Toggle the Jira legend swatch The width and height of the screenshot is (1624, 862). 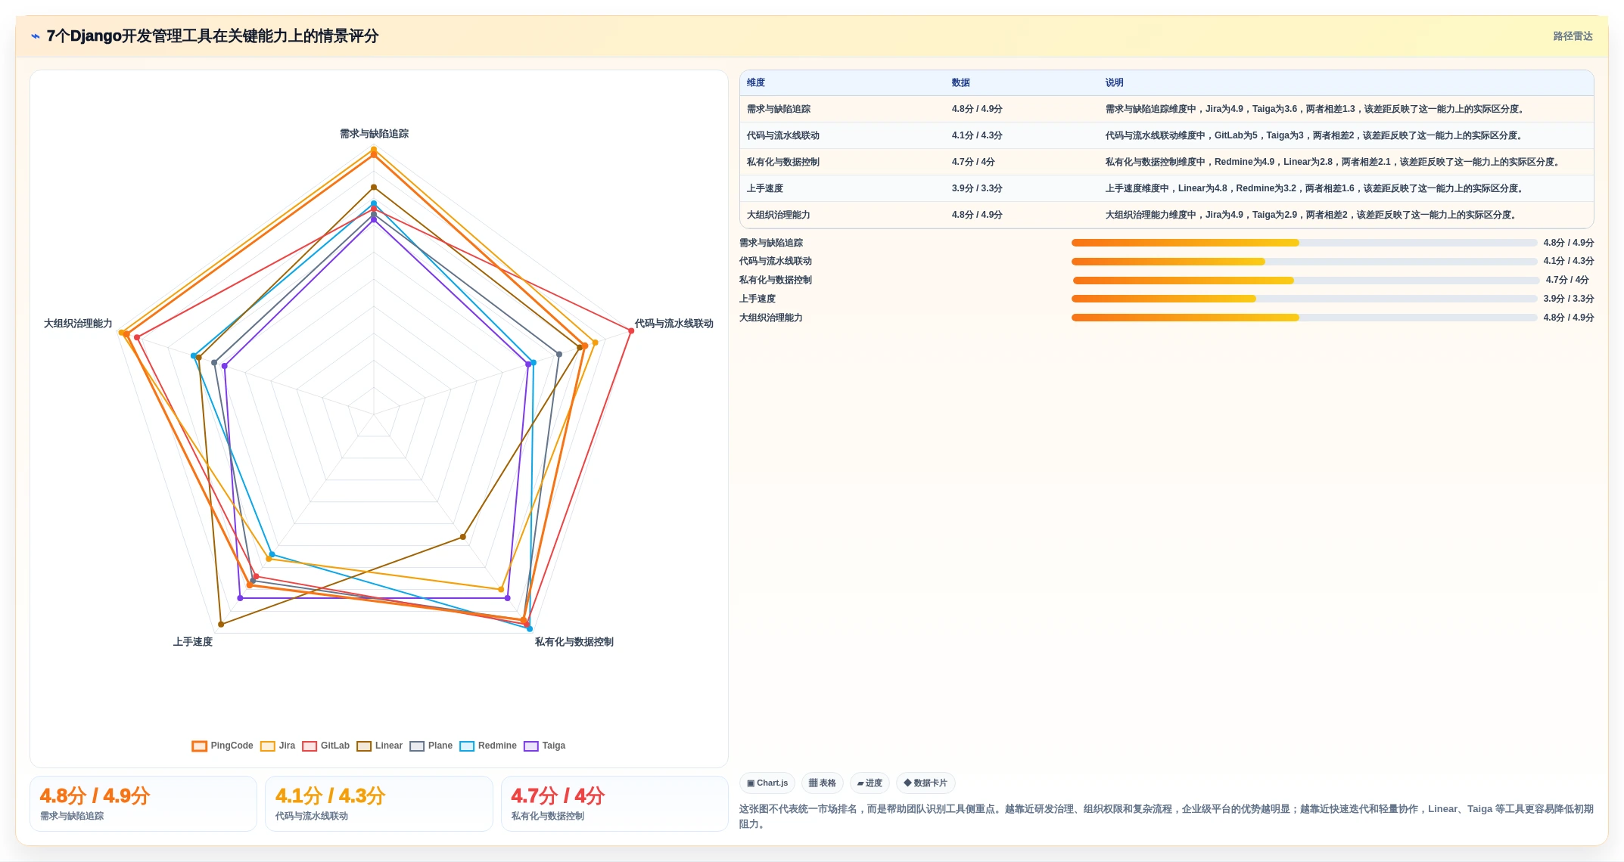coord(268,746)
